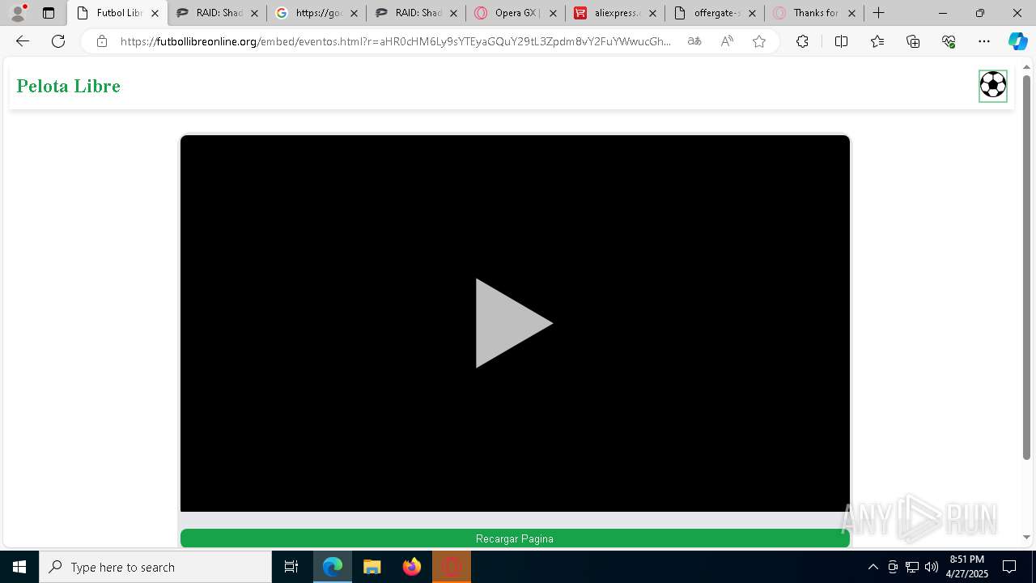Image resolution: width=1036 pixels, height=583 pixels.
Task: Open the translate page icon
Action: tap(694, 41)
